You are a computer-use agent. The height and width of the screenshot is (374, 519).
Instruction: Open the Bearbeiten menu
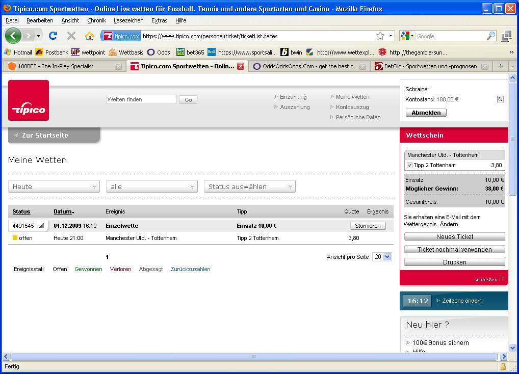(x=40, y=20)
